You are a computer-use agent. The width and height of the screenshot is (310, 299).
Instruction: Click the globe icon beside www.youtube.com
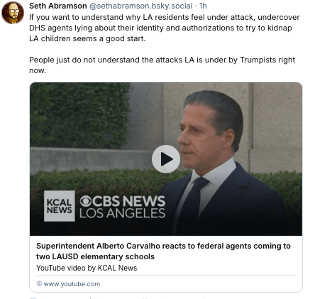(39, 283)
